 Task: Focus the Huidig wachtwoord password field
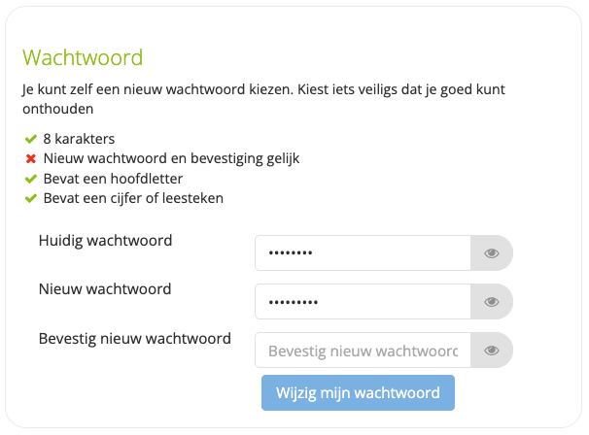click(x=363, y=253)
